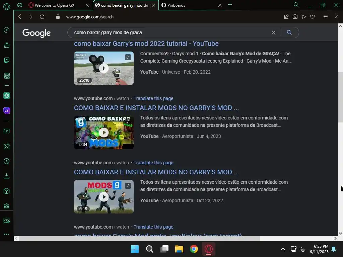Expand preview on 26:18 video thumbnail

click(128, 57)
